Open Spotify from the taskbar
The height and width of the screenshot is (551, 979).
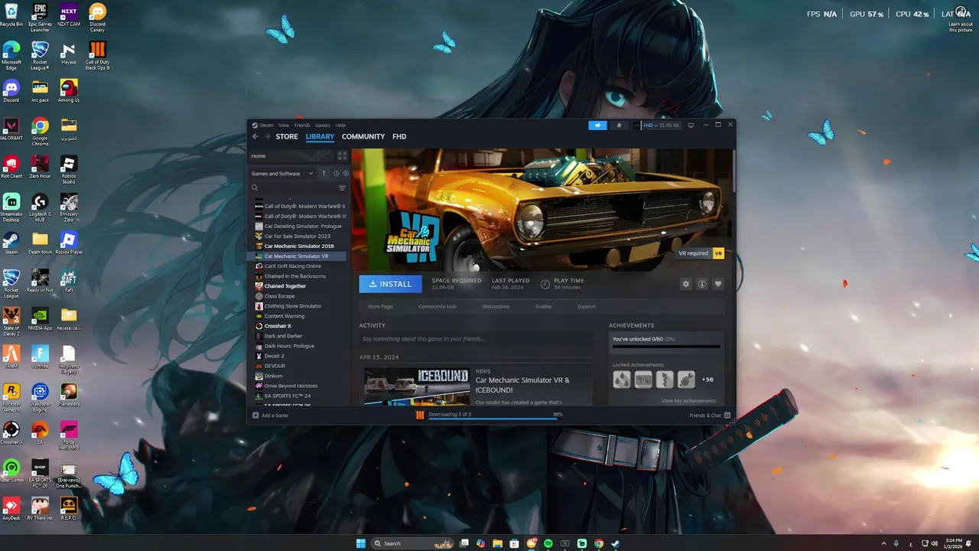tap(548, 543)
